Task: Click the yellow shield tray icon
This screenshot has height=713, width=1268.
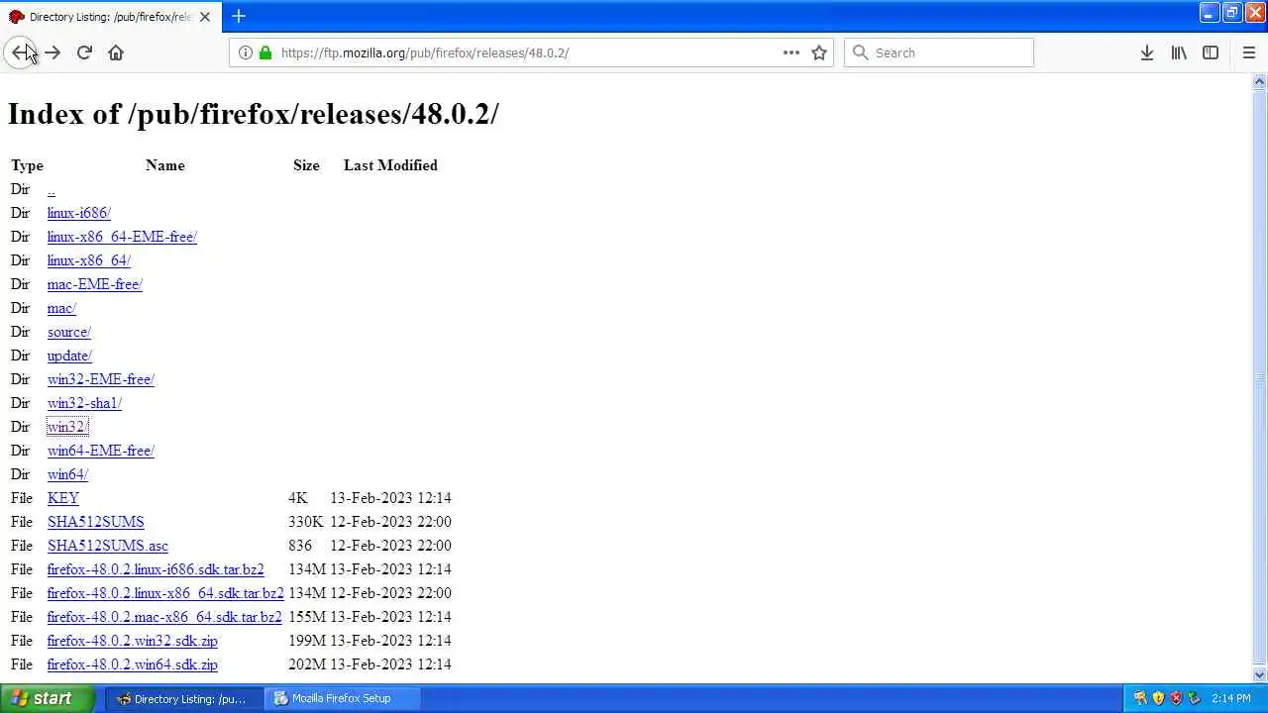Action: [x=1159, y=698]
